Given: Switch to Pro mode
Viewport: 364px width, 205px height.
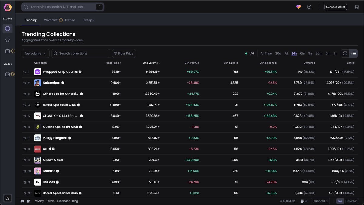Looking at the screenshot, I should click(x=340, y=201).
